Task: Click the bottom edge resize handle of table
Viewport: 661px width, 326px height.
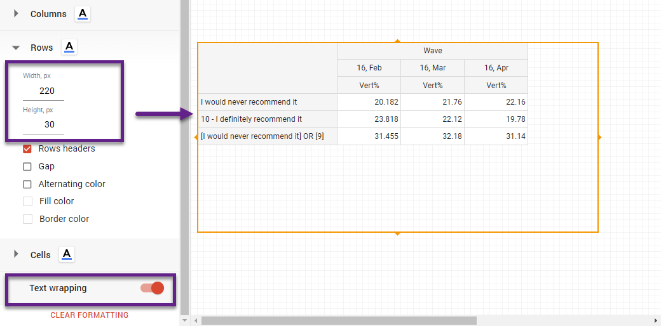Action: (x=398, y=233)
